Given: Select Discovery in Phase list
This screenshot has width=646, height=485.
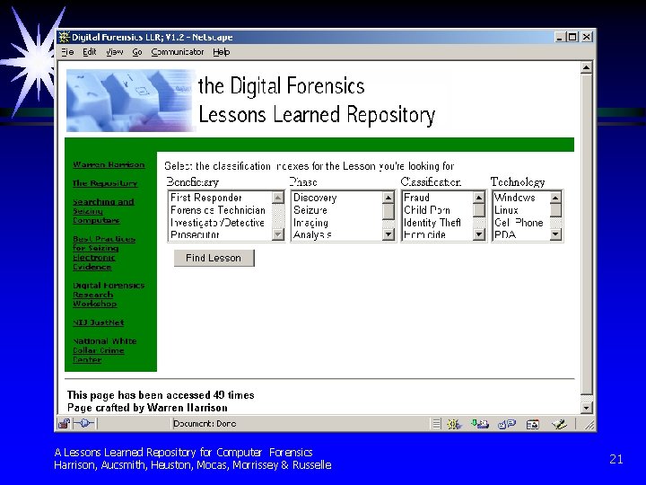Looking at the screenshot, I should (x=337, y=198).
